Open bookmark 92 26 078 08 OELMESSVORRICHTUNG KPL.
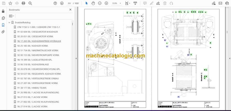 click(x=39, y=69)
